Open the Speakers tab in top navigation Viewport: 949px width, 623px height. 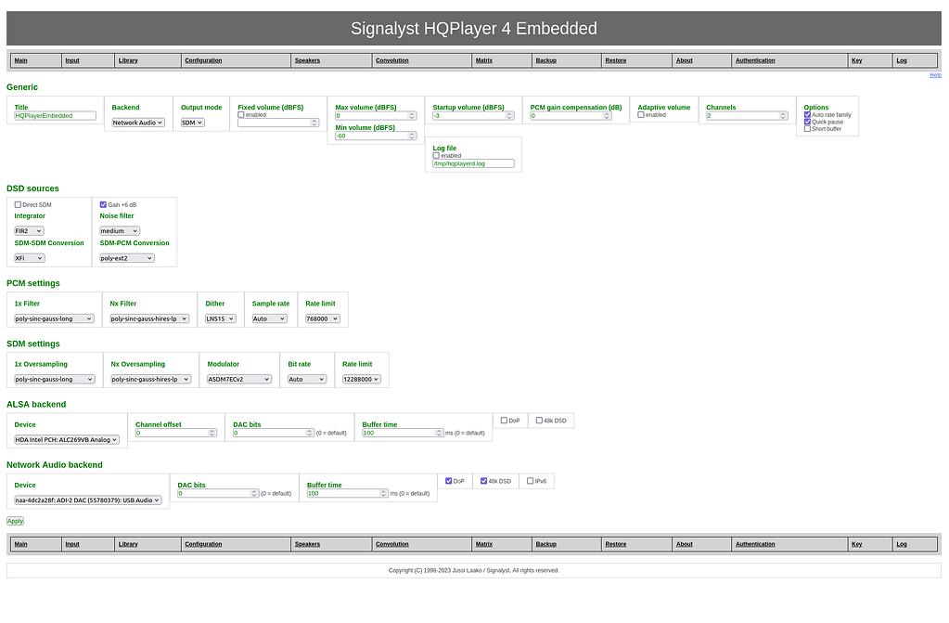coord(307,60)
